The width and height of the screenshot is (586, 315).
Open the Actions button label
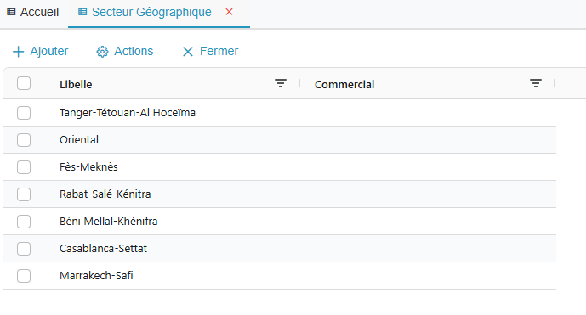[134, 51]
